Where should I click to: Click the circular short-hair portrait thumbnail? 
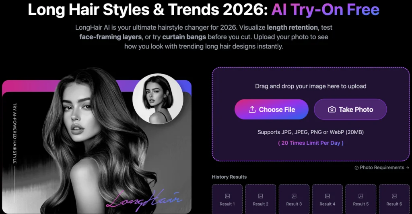coord(158,99)
